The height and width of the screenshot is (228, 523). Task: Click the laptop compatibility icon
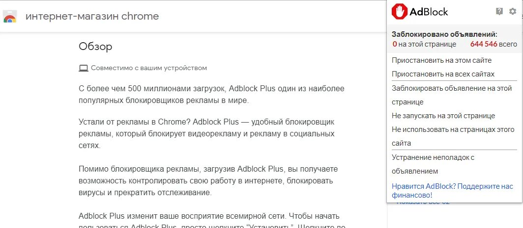click(x=84, y=68)
